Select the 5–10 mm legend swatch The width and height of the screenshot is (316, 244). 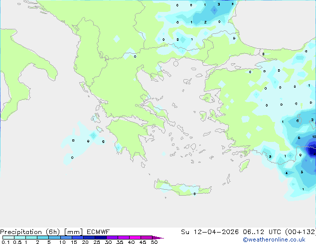tap(54, 238)
